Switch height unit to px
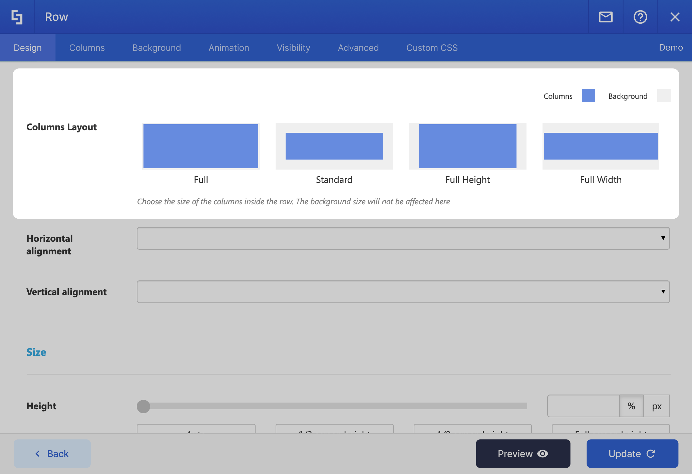 click(656, 406)
